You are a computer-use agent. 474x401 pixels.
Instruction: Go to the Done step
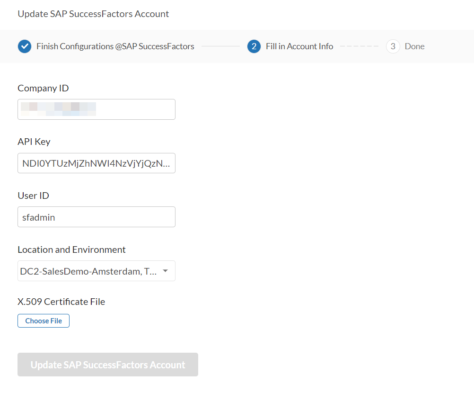(x=414, y=46)
